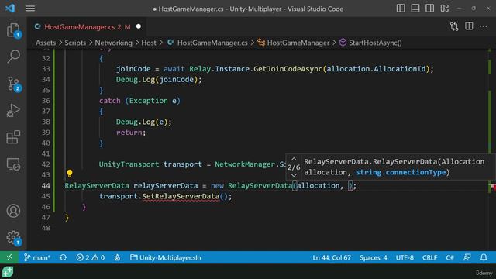Click relayServerData variable name on line 44
The image size is (496, 279).
[x=165, y=185]
